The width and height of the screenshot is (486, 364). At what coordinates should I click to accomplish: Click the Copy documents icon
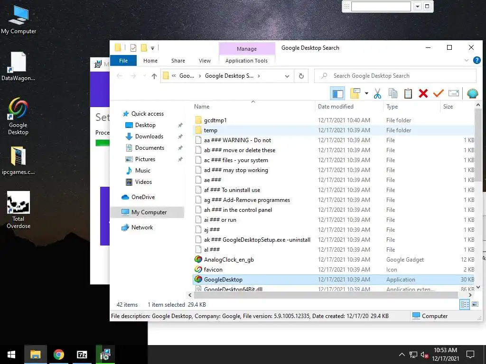click(x=393, y=93)
